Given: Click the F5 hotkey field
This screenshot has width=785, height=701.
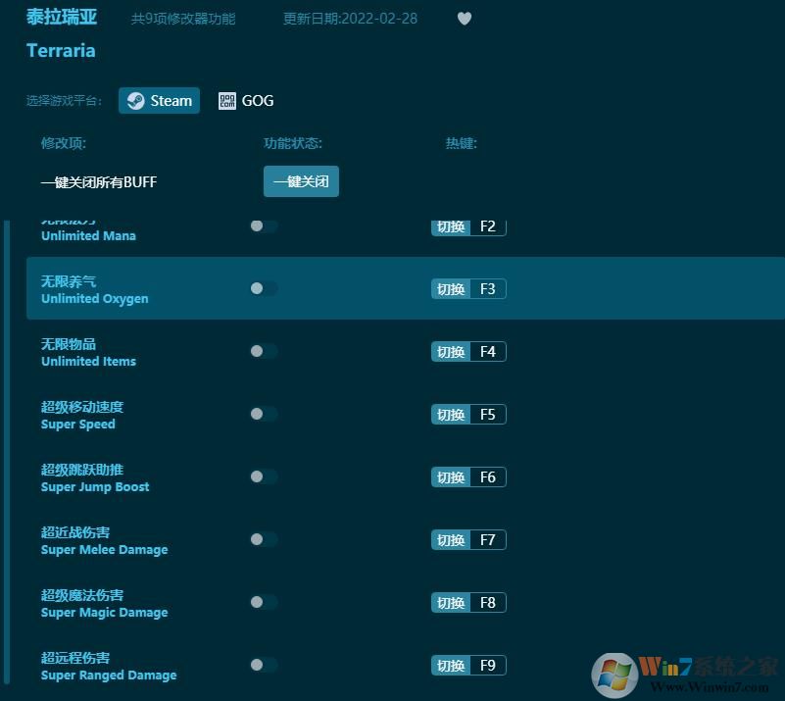Looking at the screenshot, I should point(488,414).
